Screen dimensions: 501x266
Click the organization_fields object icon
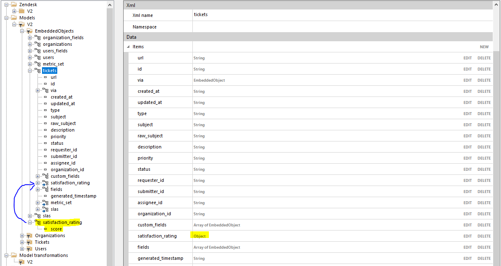[x=37, y=38]
